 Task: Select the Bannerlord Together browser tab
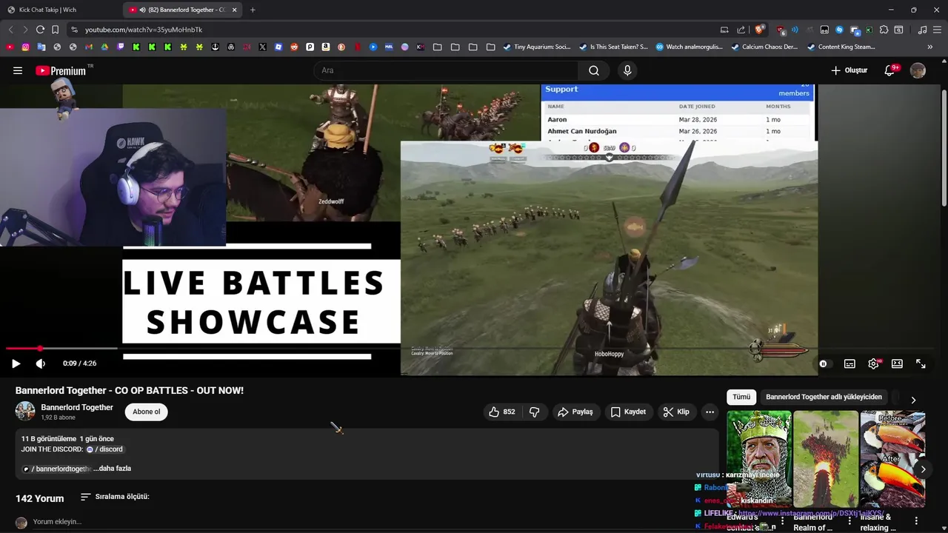tap(183, 10)
